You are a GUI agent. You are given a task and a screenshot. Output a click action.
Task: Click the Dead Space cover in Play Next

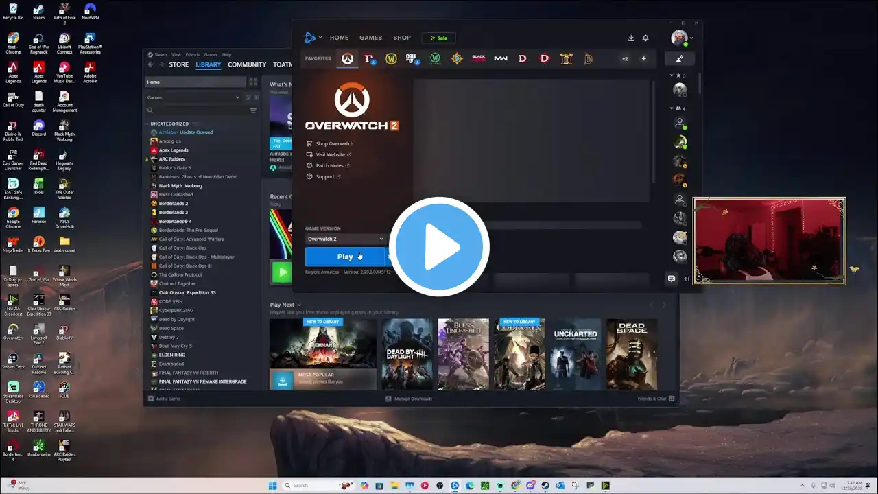(x=632, y=354)
